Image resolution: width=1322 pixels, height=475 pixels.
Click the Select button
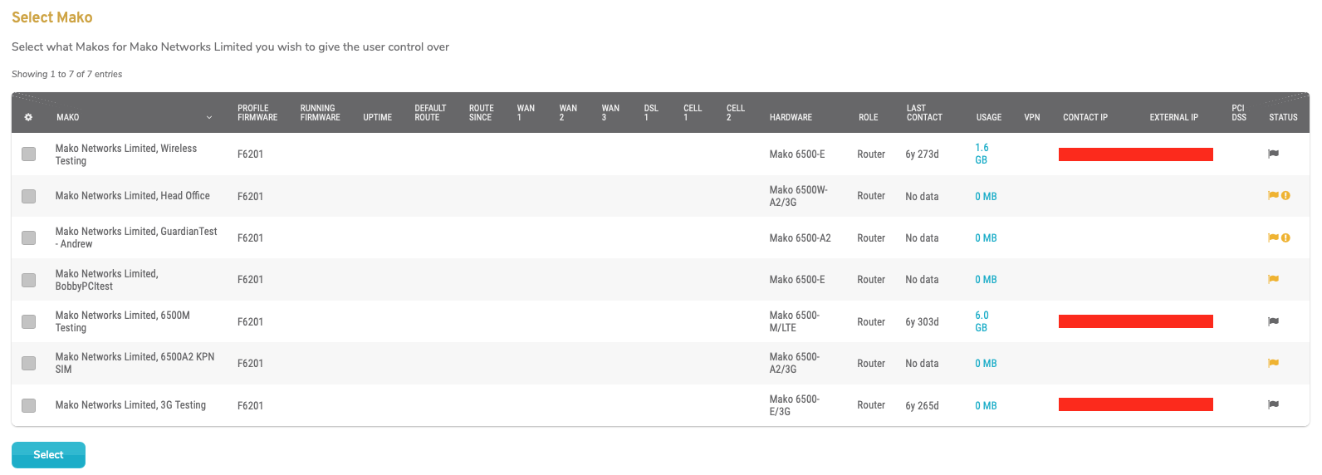[48, 455]
